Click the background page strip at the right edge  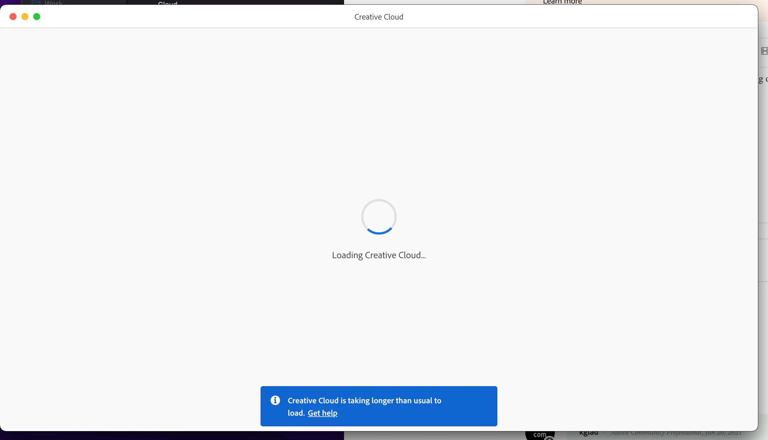[x=763, y=151]
